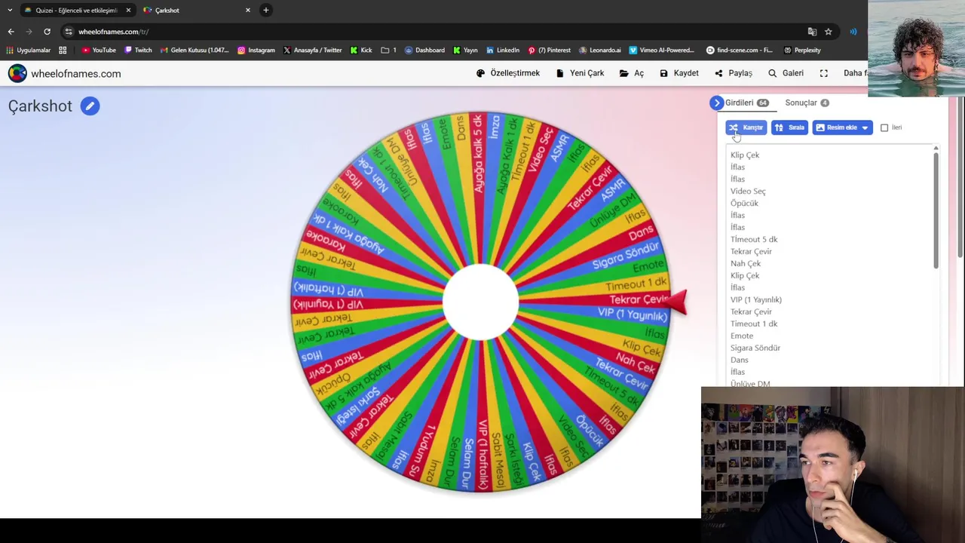Click the 'Nah Çek' entry line
Viewport: 965px width, 543px height.
click(746, 264)
